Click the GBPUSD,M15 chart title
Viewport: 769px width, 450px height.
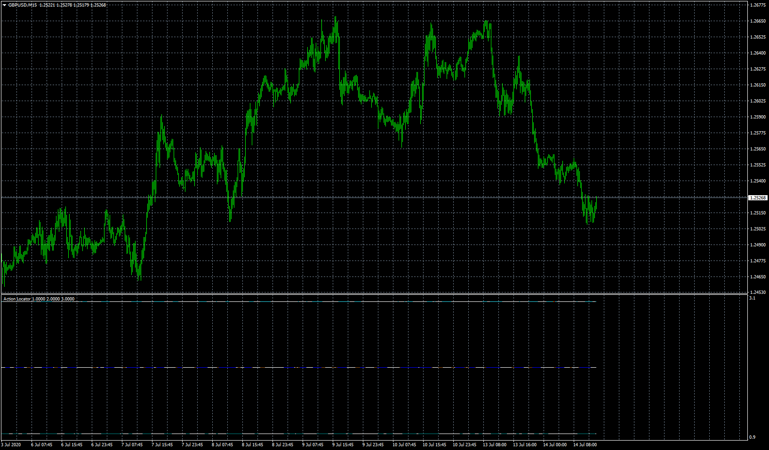pyautogui.click(x=23, y=5)
